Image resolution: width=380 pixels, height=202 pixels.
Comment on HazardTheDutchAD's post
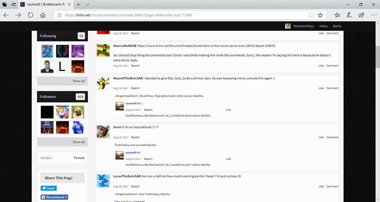click(x=332, y=88)
